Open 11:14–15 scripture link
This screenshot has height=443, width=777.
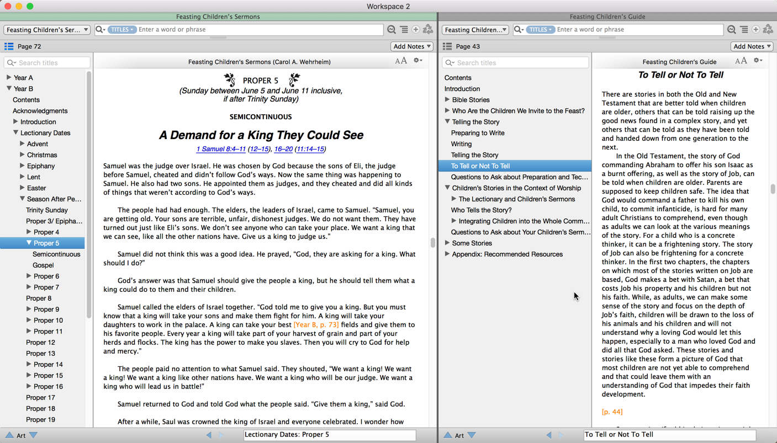(x=310, y=149)
